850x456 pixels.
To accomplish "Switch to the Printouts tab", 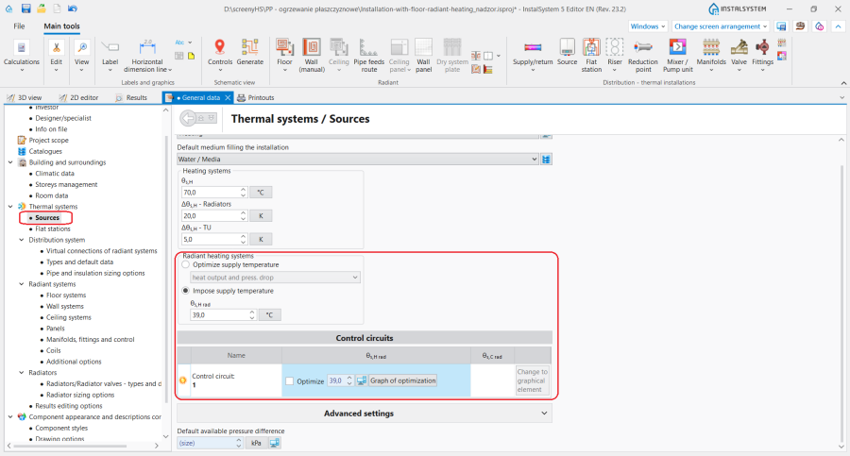I will click(x=256, y=97).
